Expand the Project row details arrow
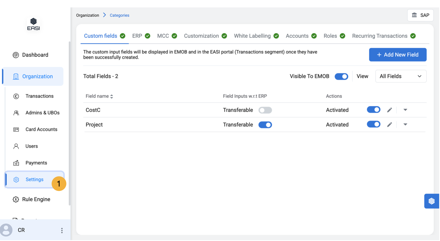 [x=405, y=125]
